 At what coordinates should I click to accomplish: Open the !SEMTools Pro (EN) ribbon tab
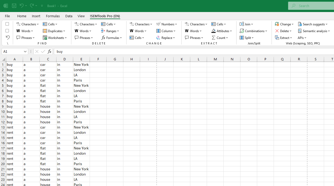pos(105,16)
